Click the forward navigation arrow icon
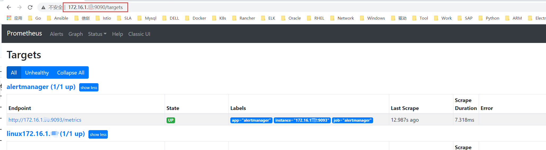This screenshot has width=546, height=150. click(19, 7)
